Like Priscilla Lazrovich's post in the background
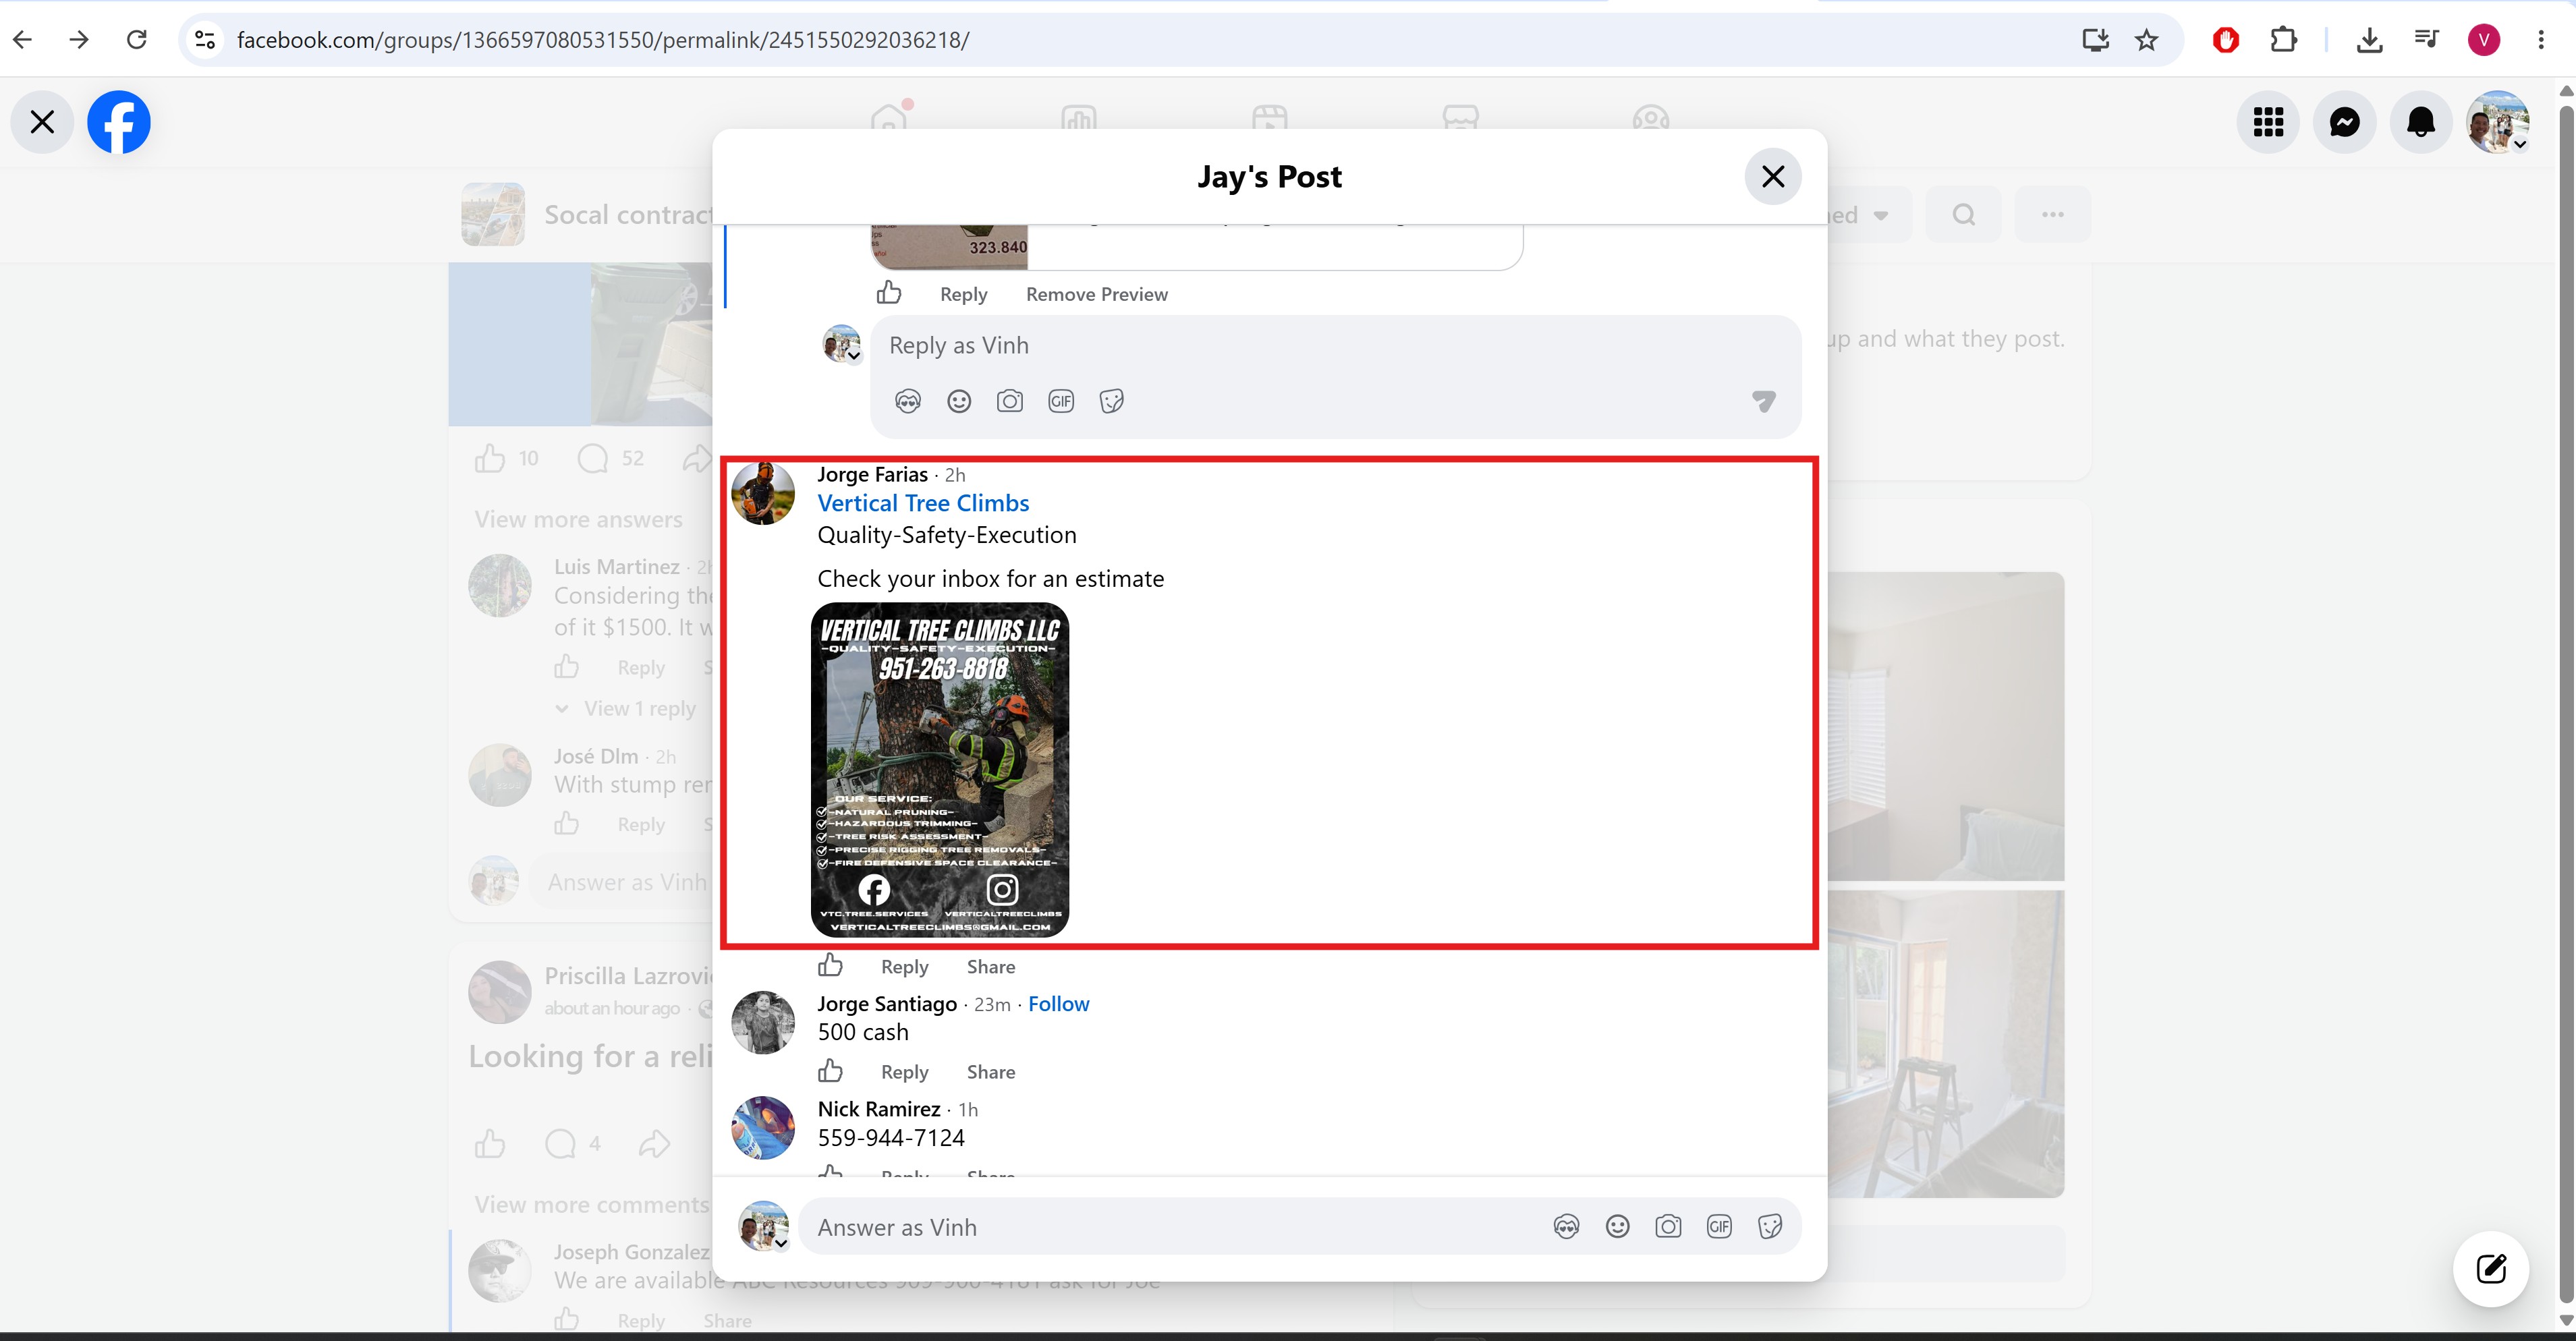 [490, 1143]
